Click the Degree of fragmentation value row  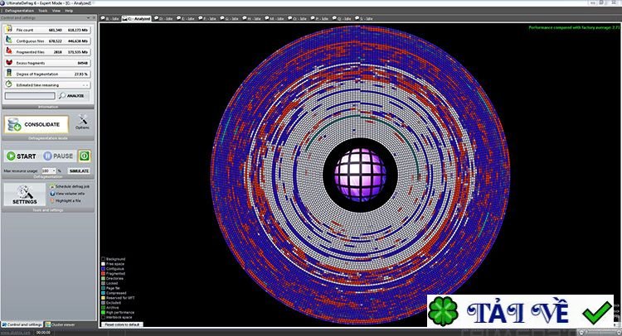coord(47,74)
